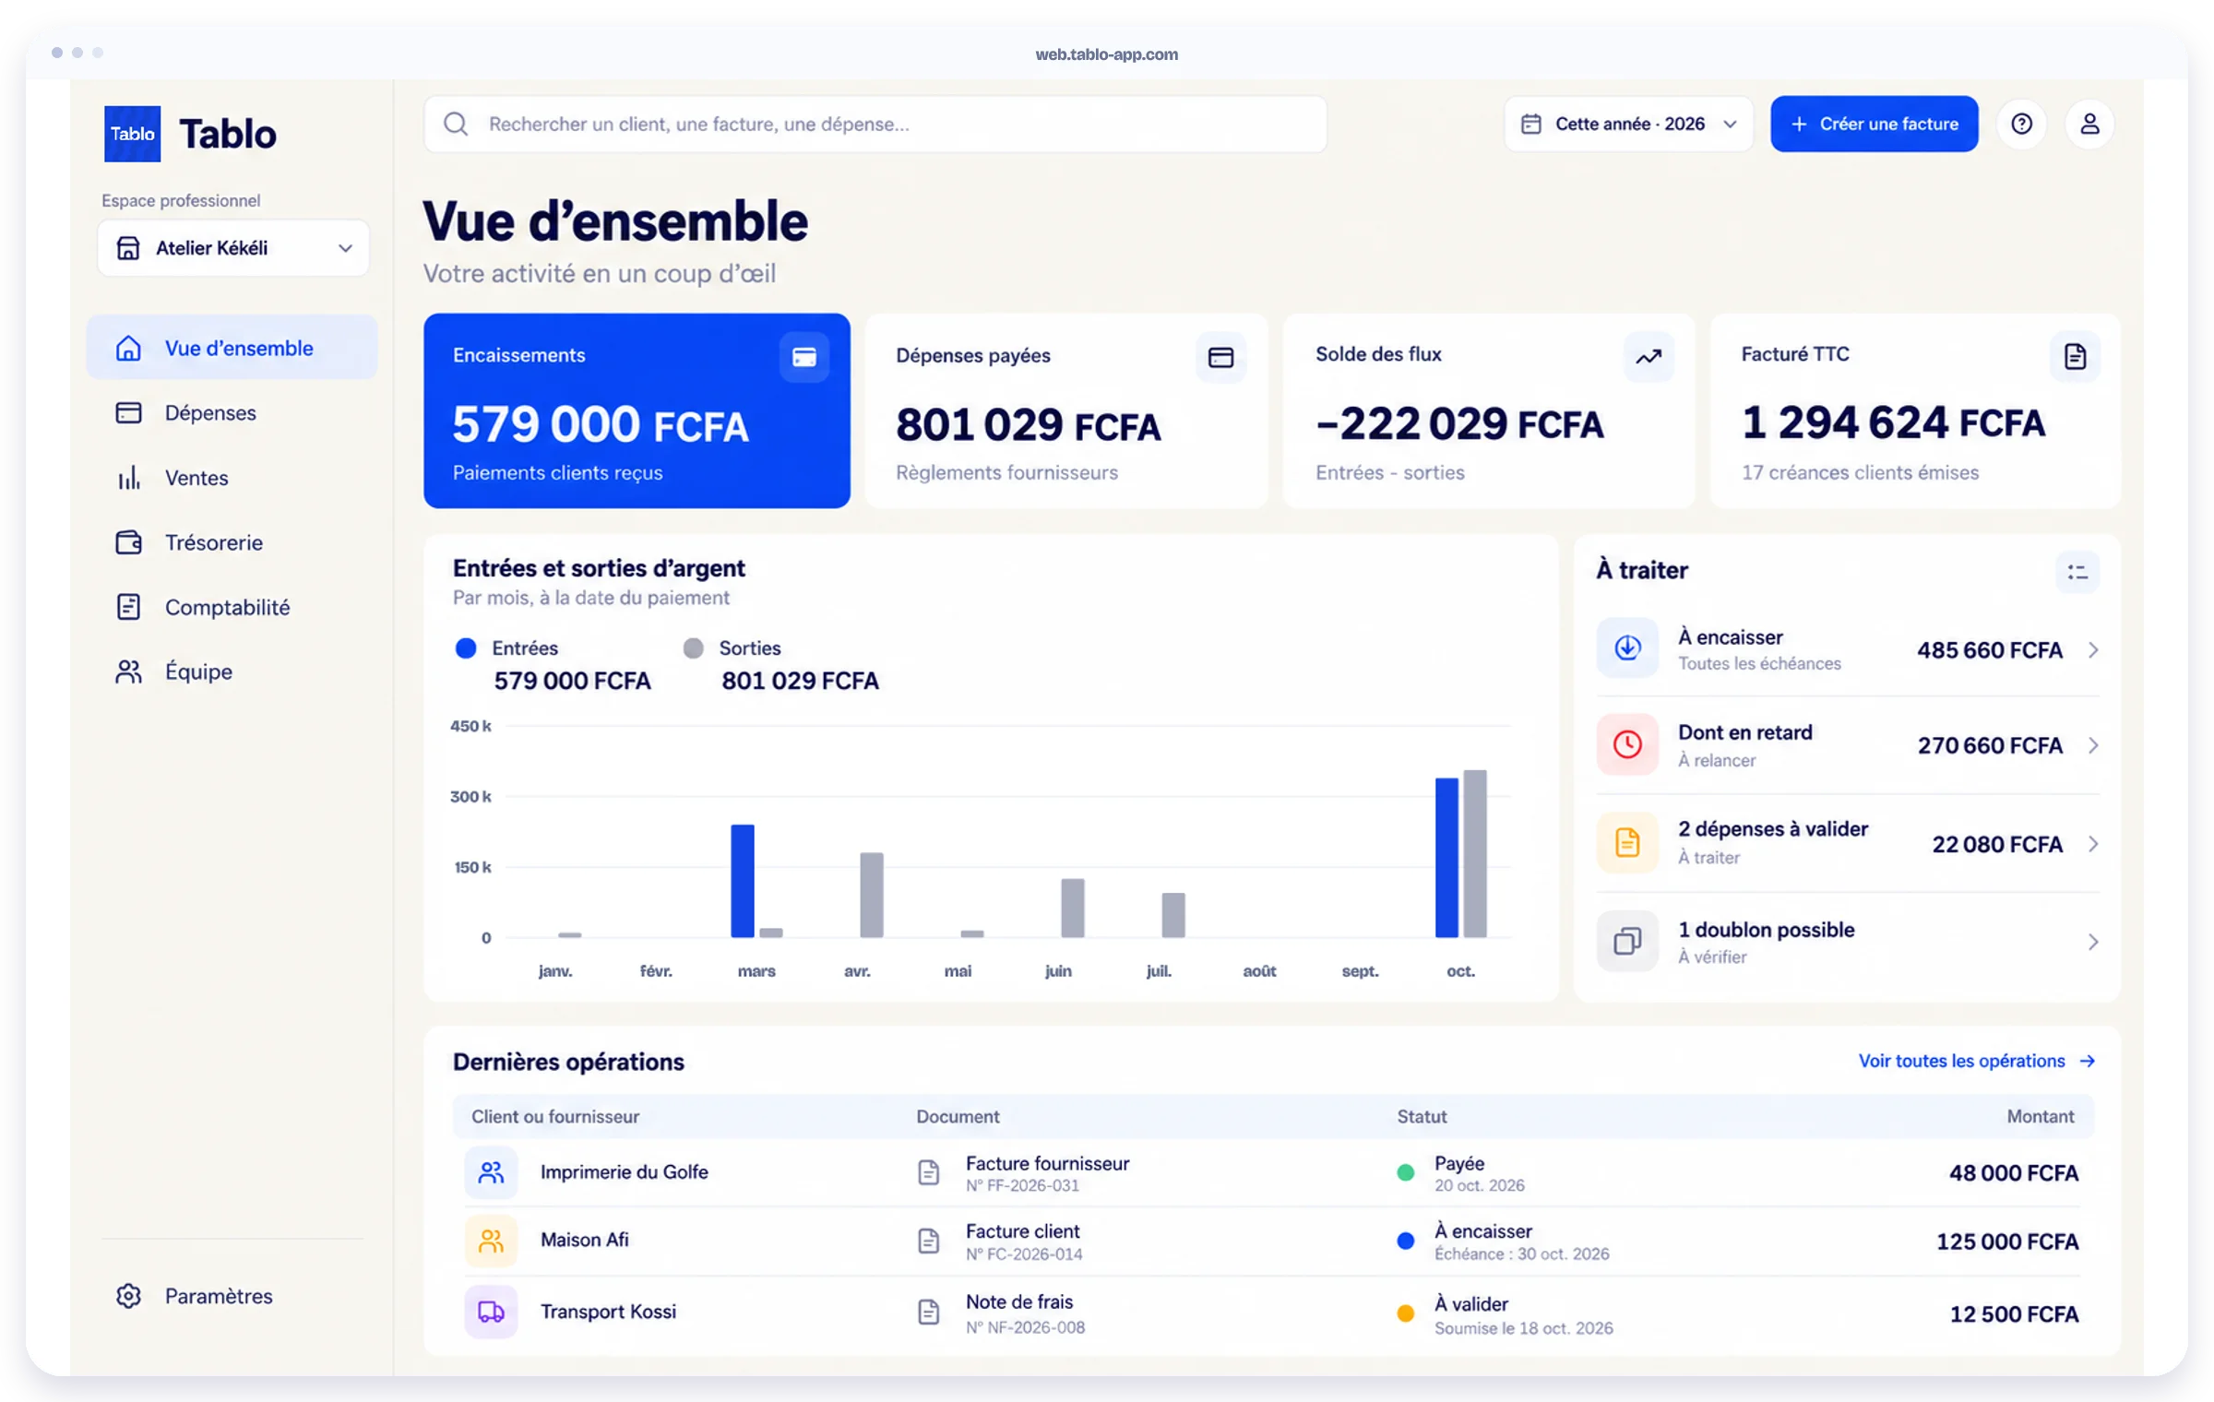This screenshot has width=2214, height=1402.
Task: Open the help question-mark icon
Action: pyautogui.click(x=2021, y=124)
